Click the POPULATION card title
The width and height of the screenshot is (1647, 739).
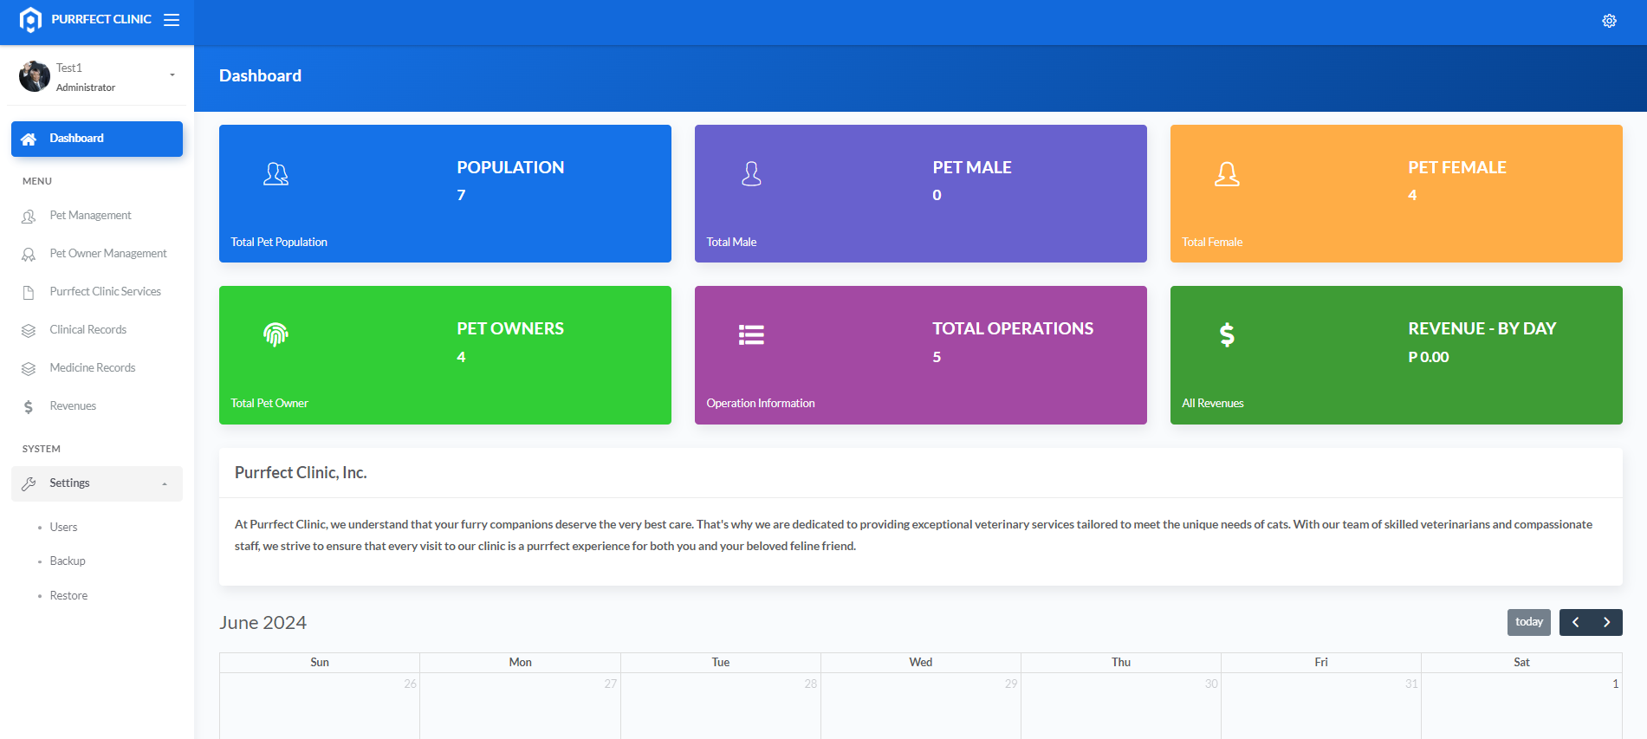[x=510, y=167]
